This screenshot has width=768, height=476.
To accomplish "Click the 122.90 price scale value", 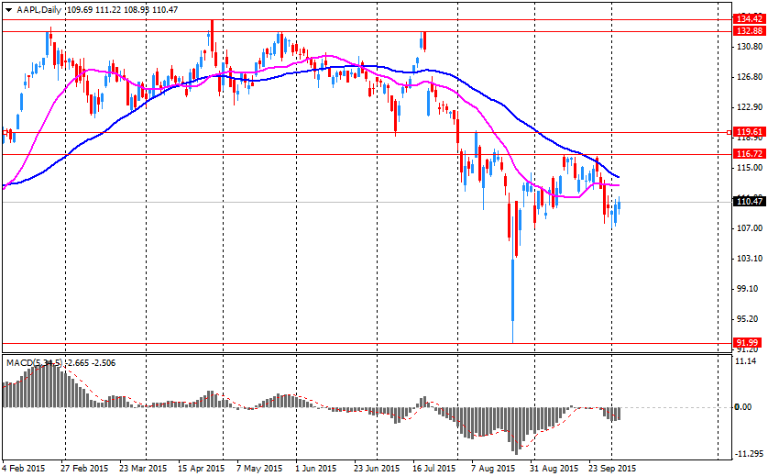I will 750,107.
